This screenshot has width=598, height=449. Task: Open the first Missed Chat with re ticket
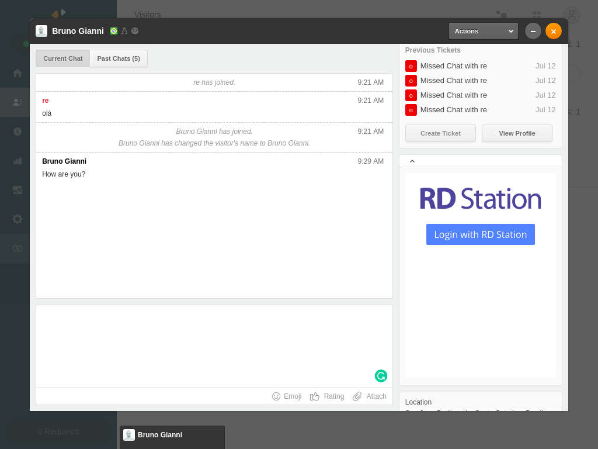click(x=453, y=66)
